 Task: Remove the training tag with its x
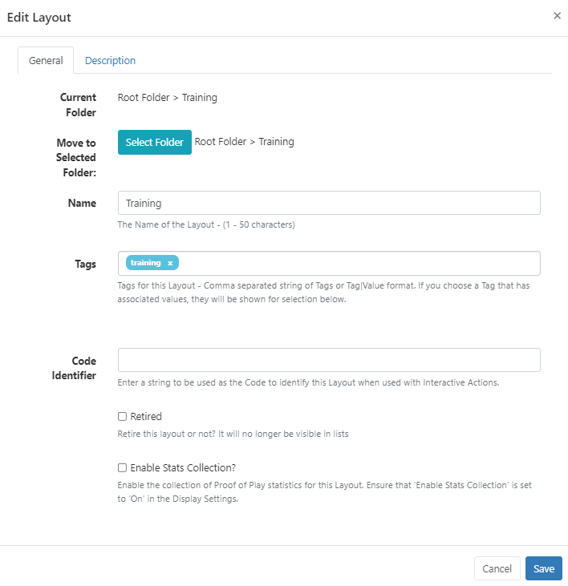pos(170,263)
